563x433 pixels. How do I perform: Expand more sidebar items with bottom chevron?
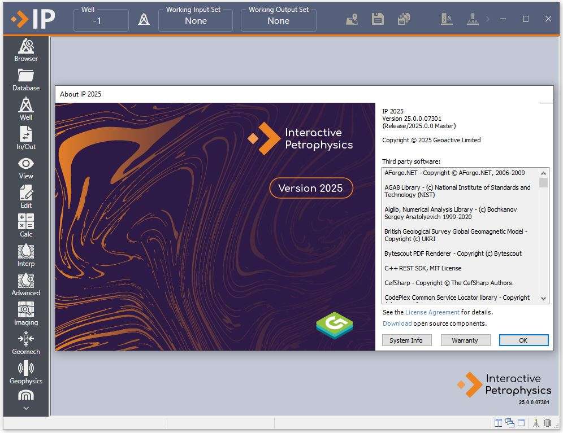26,408
